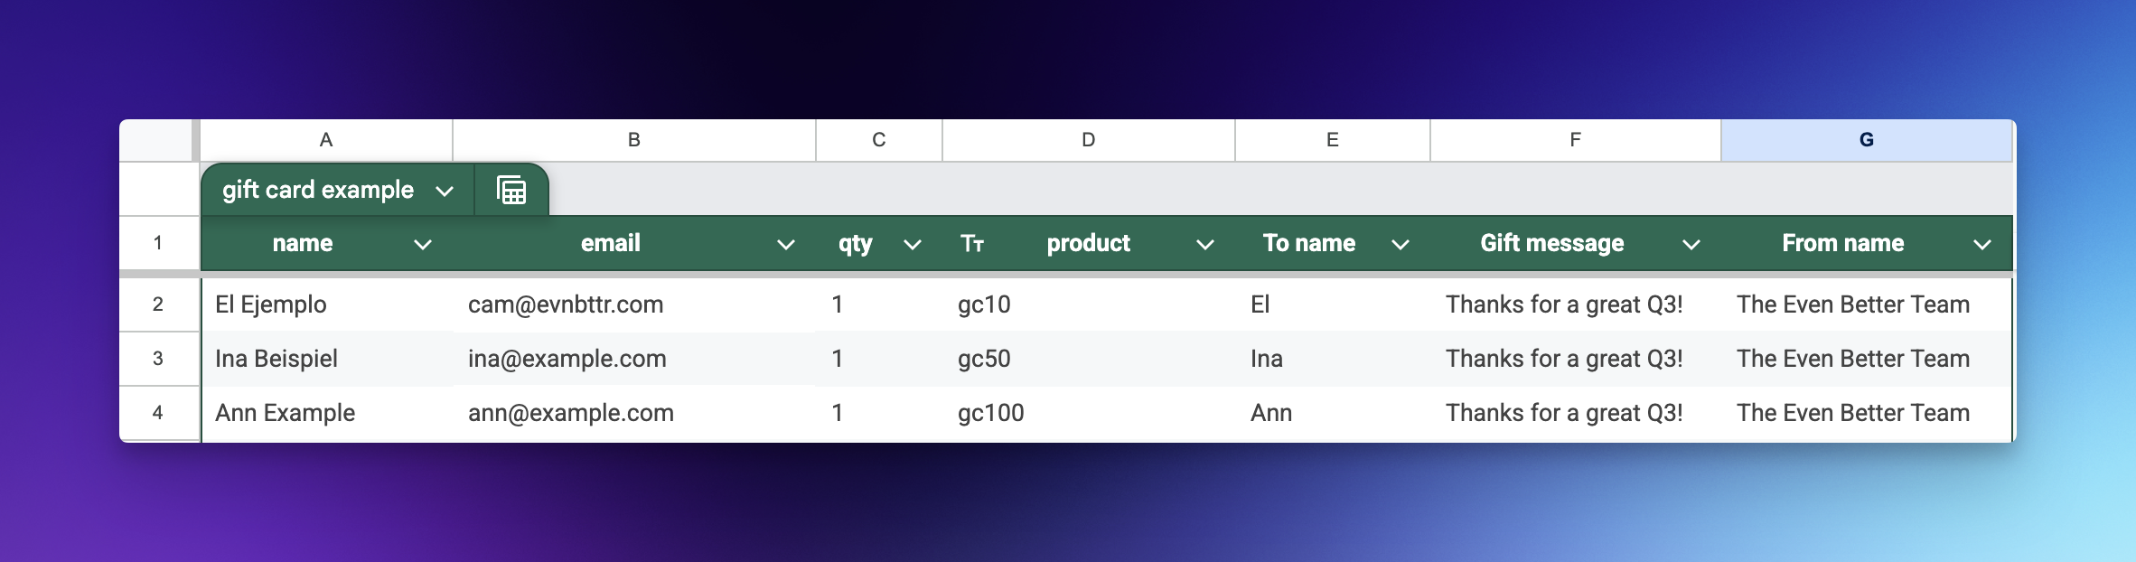Select qty cell in Ina Beispiel row
The image size is (2136, 562).
pos(879,359)
